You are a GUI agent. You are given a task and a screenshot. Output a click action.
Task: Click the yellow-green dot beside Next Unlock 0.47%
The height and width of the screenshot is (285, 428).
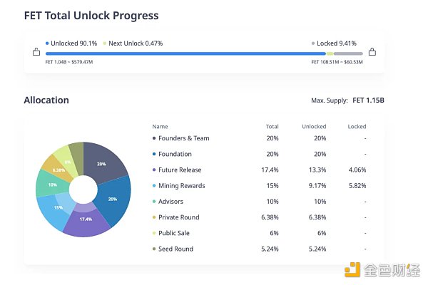pos(105,43)
